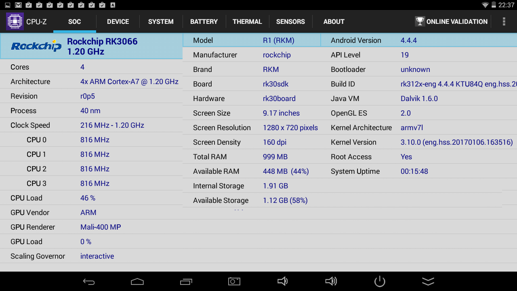Select the CPU 3 row
Screen dimensions: 517x291
[91, 183]
